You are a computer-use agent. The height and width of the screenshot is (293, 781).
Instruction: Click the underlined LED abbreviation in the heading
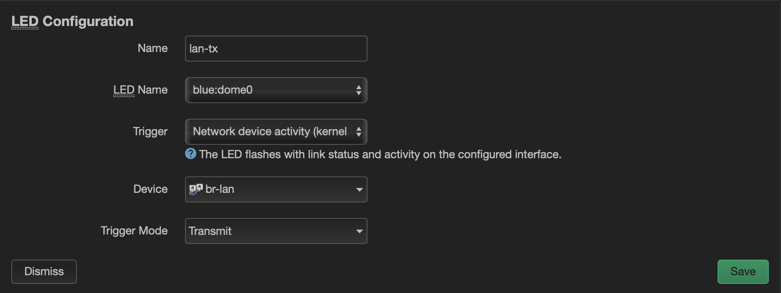pyautogui.click(x=25, y=21)
